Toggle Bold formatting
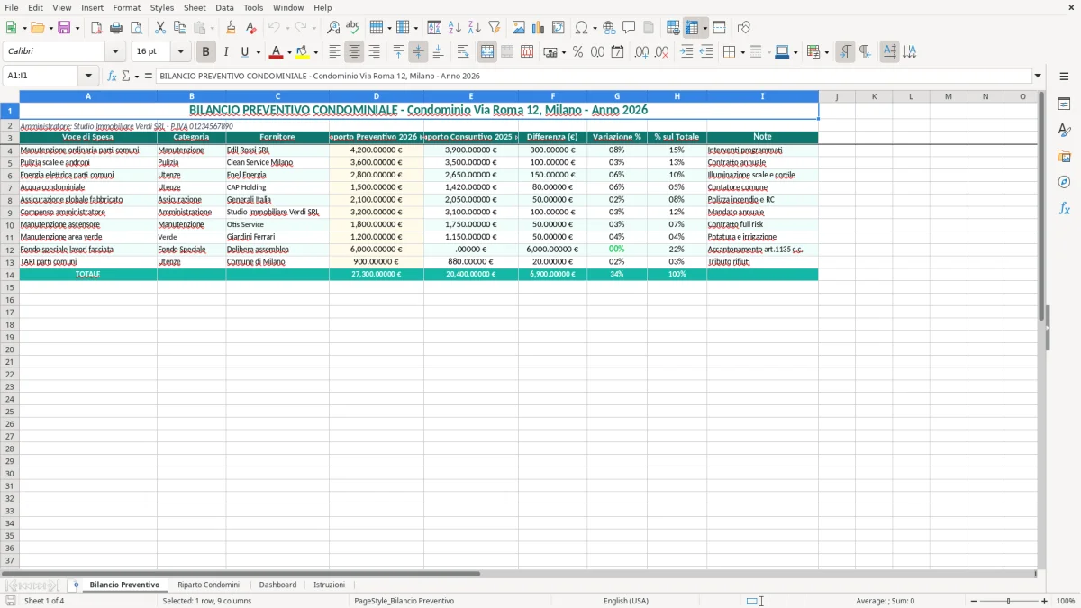1081x608 pixels. pos(205,52)
